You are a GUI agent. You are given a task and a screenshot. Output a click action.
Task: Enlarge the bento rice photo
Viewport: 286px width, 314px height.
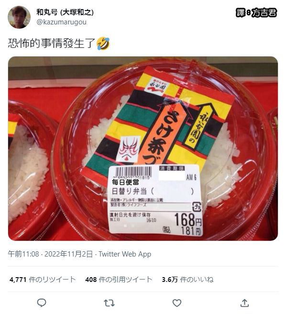point(143,148)
